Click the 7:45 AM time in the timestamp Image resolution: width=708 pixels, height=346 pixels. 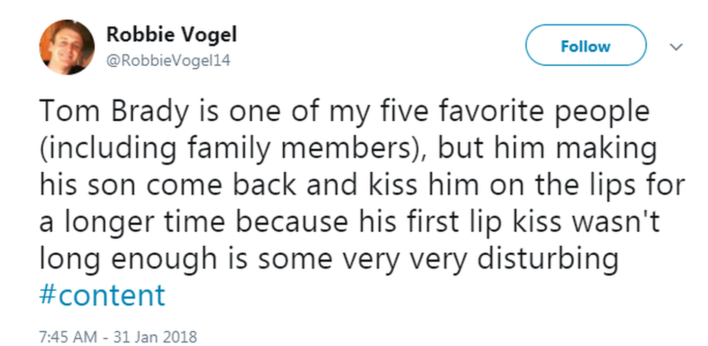[x=67, y=337]
